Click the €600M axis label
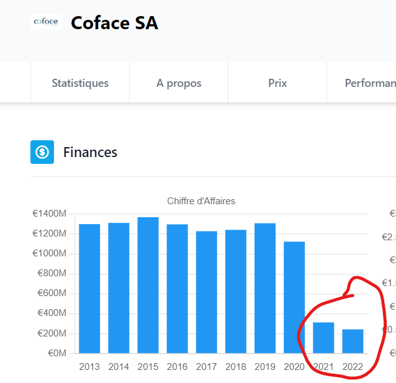 coord(52,293)
